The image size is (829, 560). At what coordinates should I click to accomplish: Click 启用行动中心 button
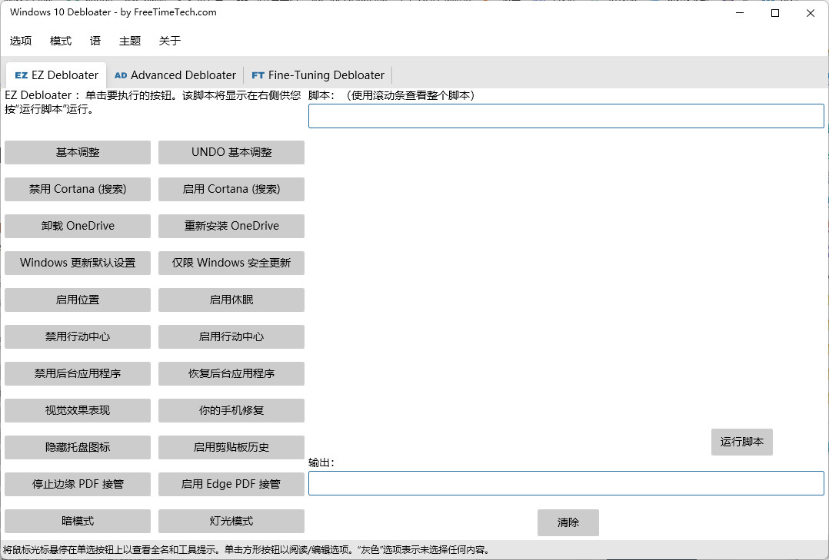[x=231, y=336]
